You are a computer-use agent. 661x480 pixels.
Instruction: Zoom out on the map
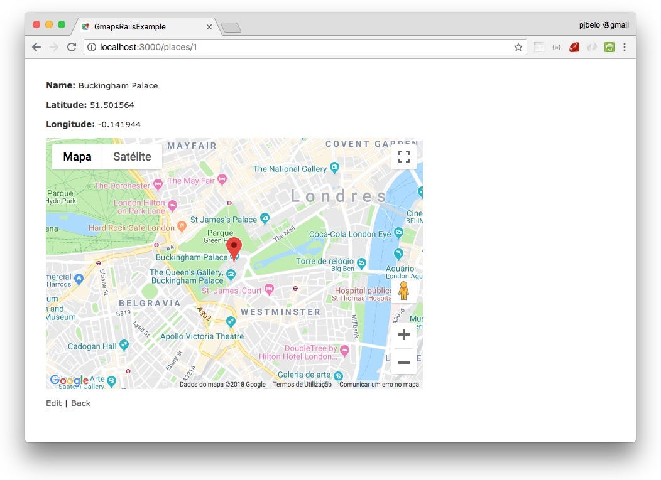pos(404,362)
